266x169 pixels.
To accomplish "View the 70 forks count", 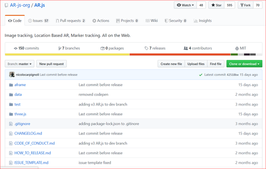I will [258, 5].
